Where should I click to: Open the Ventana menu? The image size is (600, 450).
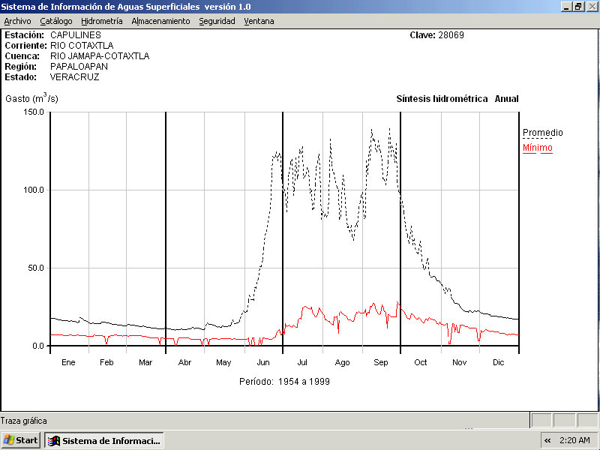pos(259,21)
